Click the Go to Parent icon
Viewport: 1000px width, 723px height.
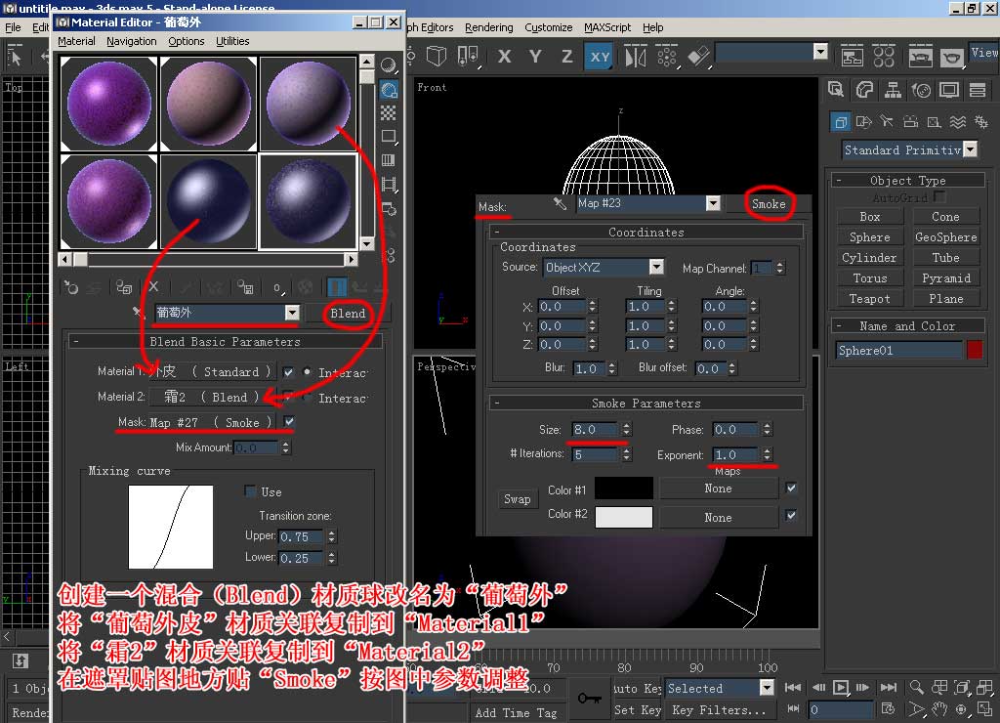click(360, 288)
